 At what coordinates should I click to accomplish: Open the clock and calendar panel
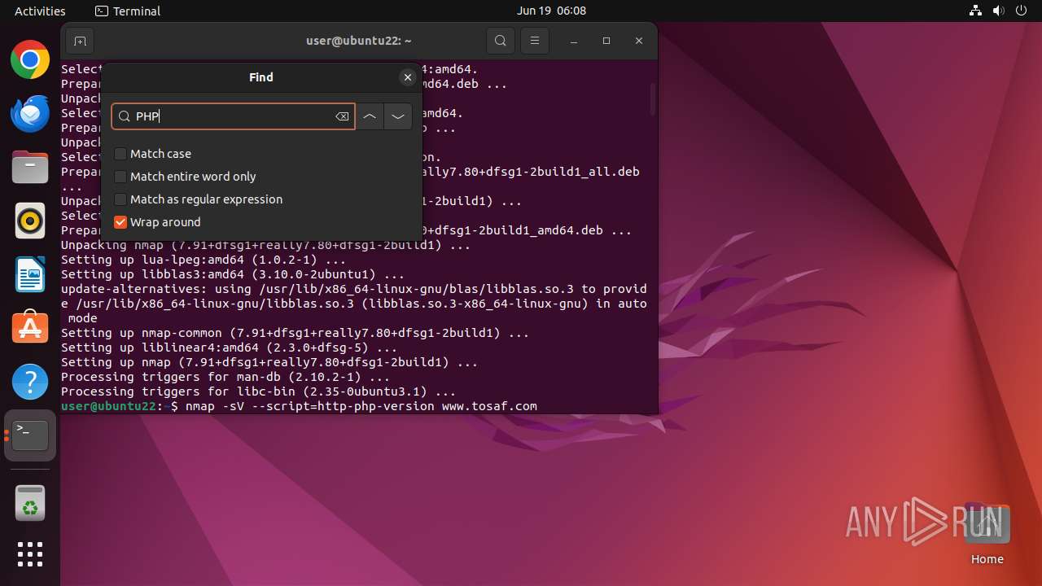point(551,11)
